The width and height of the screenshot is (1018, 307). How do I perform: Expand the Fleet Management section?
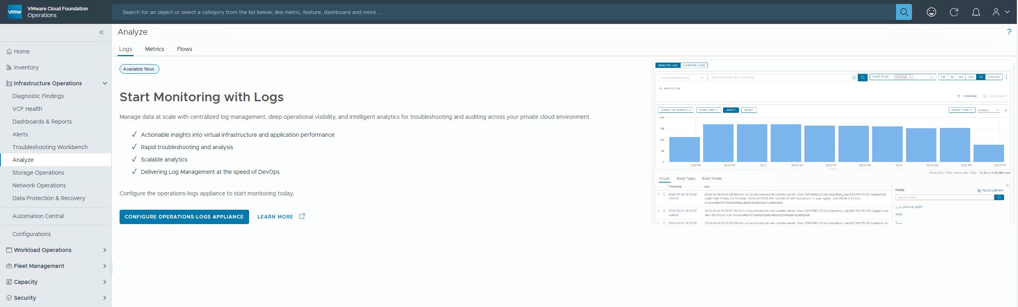click(x=105, y=266)
